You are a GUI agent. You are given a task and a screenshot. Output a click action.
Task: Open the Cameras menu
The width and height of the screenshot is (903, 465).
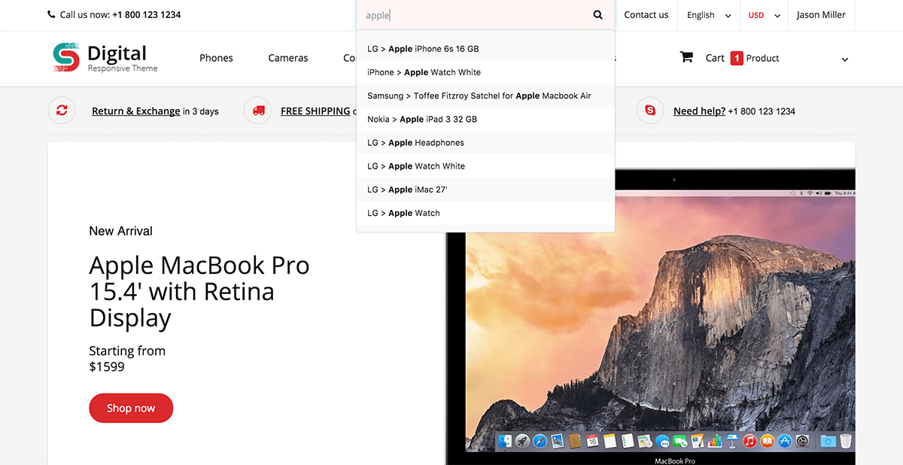coord(288,58)
